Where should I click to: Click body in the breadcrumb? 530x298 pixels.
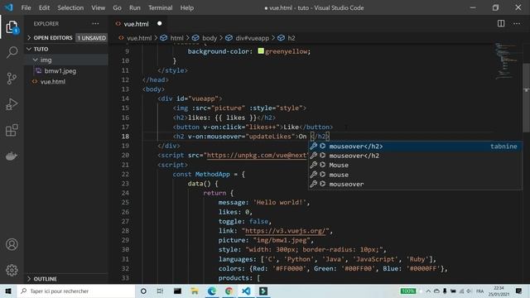tap(210, 38)
